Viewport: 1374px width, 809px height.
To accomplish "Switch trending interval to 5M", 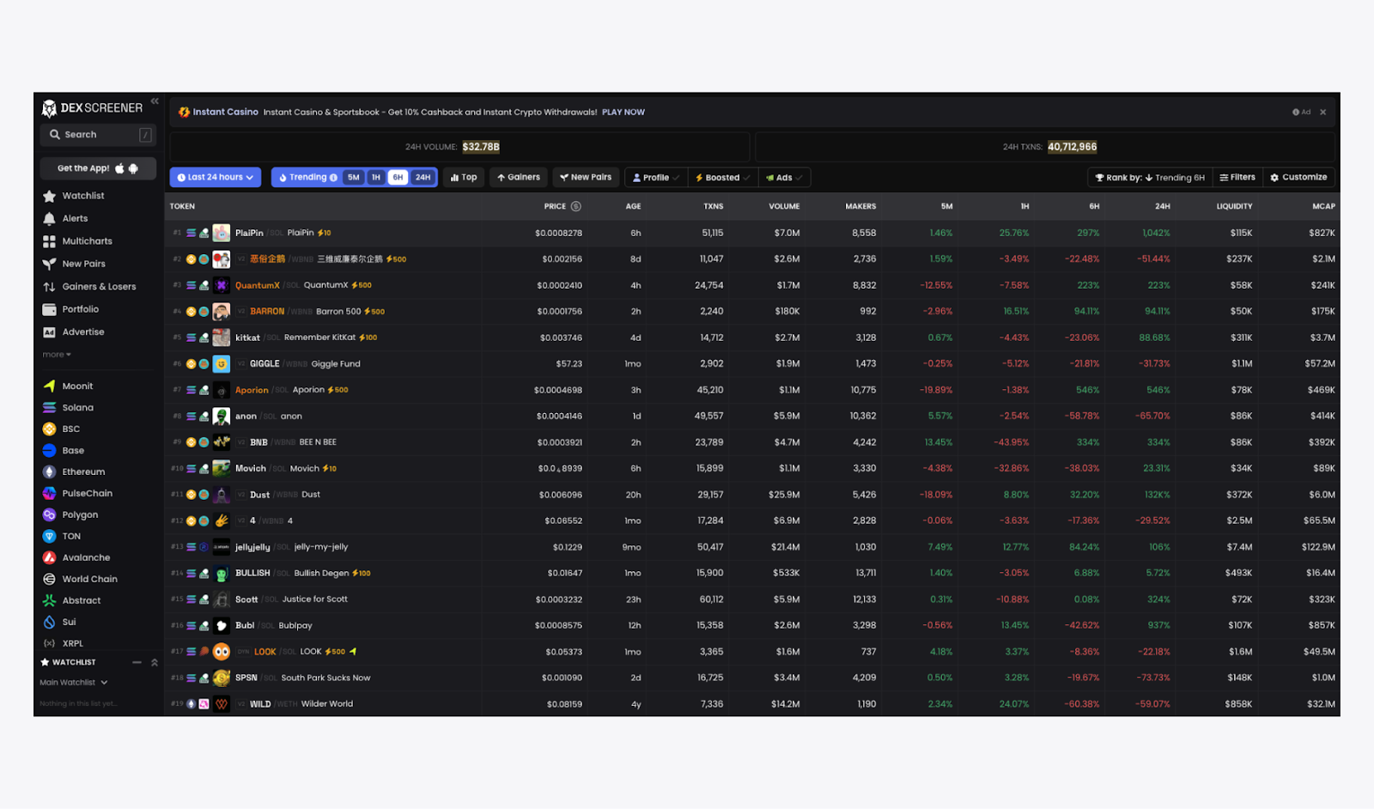I will tap(353, 177).
